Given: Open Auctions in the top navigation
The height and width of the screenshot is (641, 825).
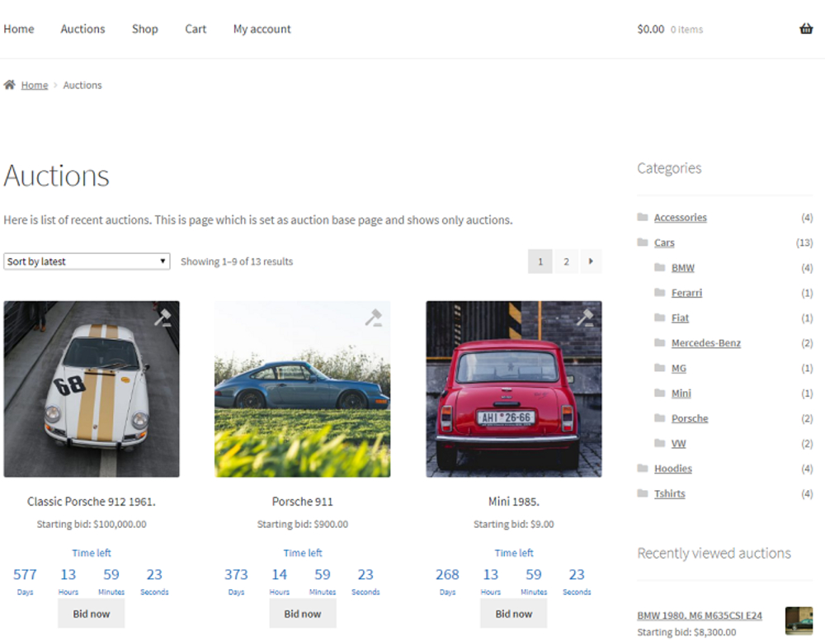Looking at the screenshot, I should click(82, 29).
